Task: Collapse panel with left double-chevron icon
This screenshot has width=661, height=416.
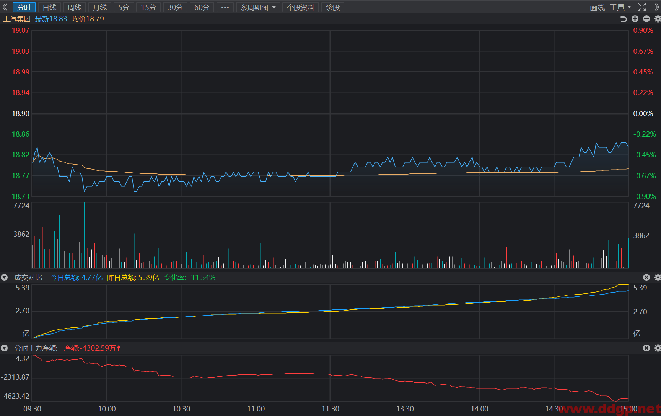Action: [5, 7]
